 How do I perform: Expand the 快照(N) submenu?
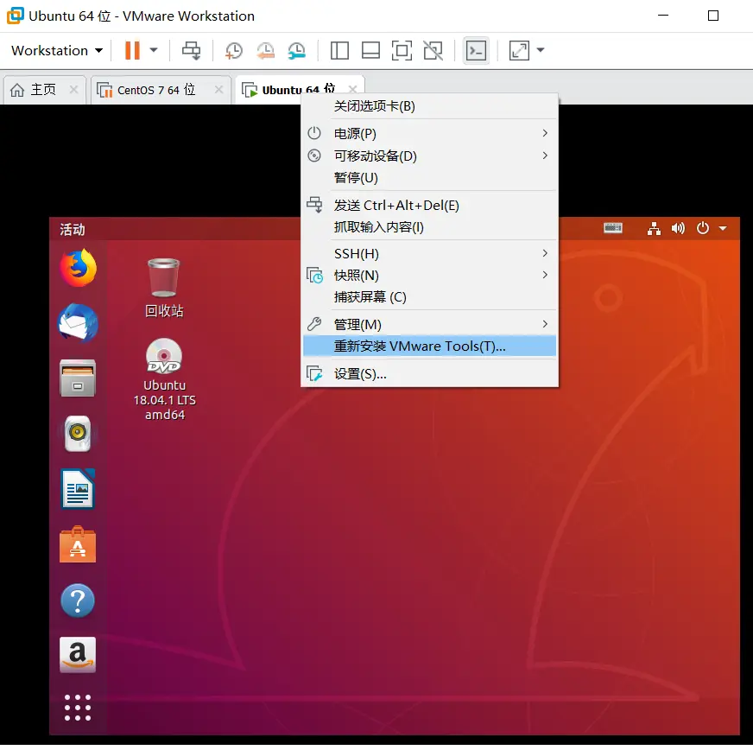[430, 276]
